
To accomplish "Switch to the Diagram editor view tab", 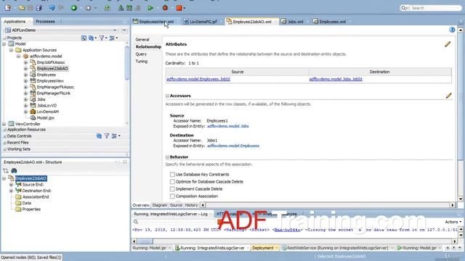I will 160,205.
